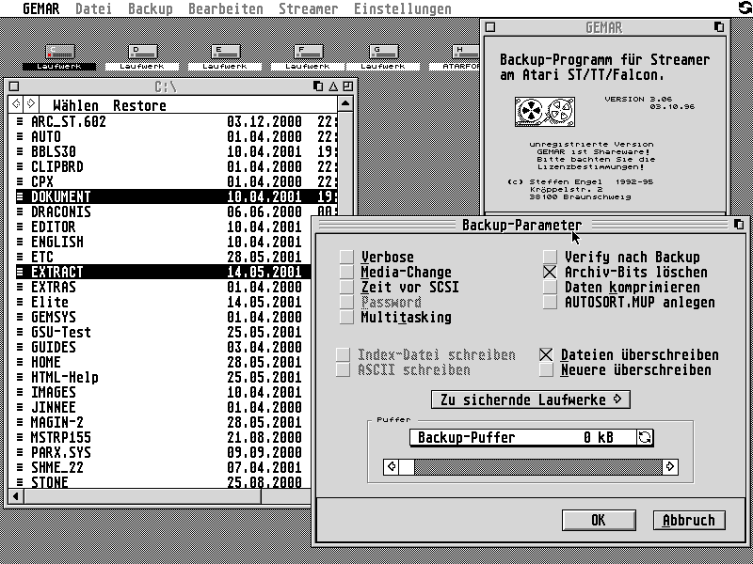
Task: Select the C drive icon on desktop
Action: [x=58, y=51]
